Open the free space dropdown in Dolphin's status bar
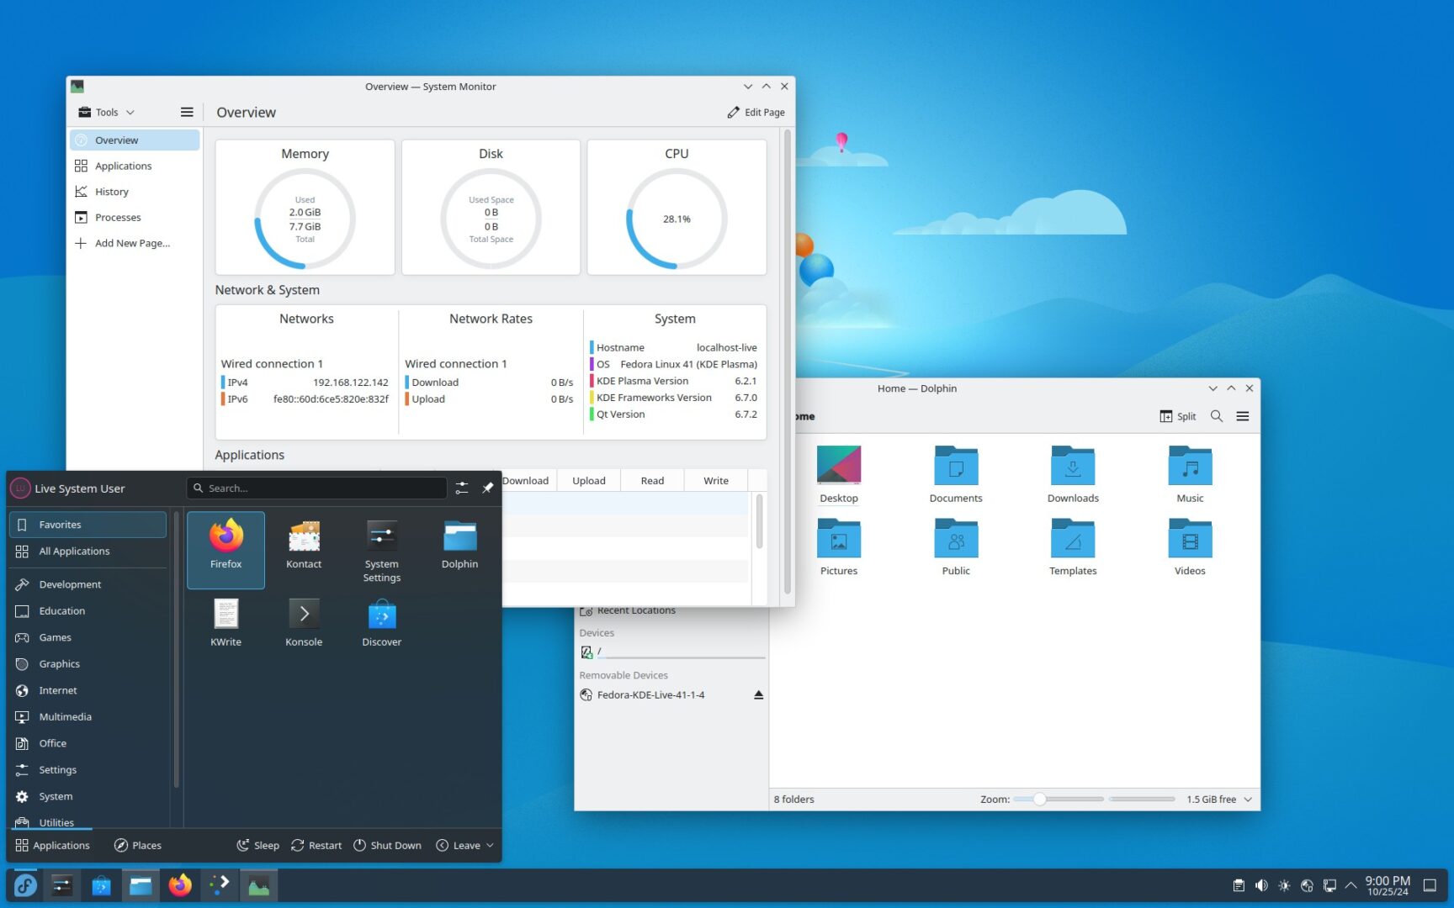1454x908 pixels. tap(1247, 799)
